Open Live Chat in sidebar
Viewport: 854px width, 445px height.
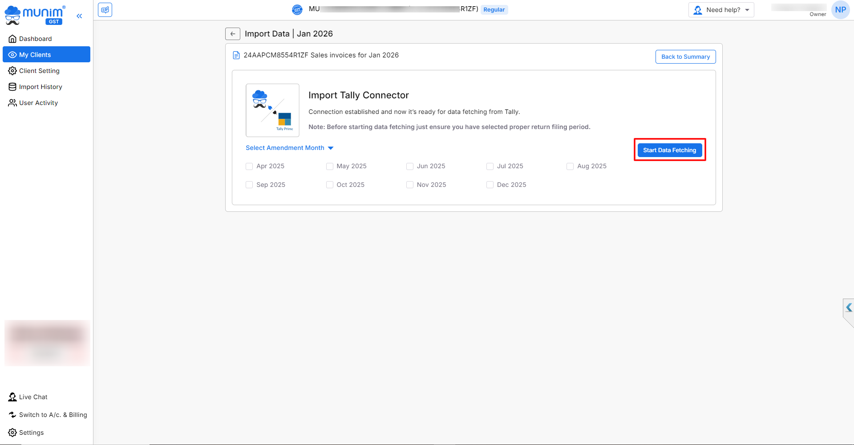(33, 397)
